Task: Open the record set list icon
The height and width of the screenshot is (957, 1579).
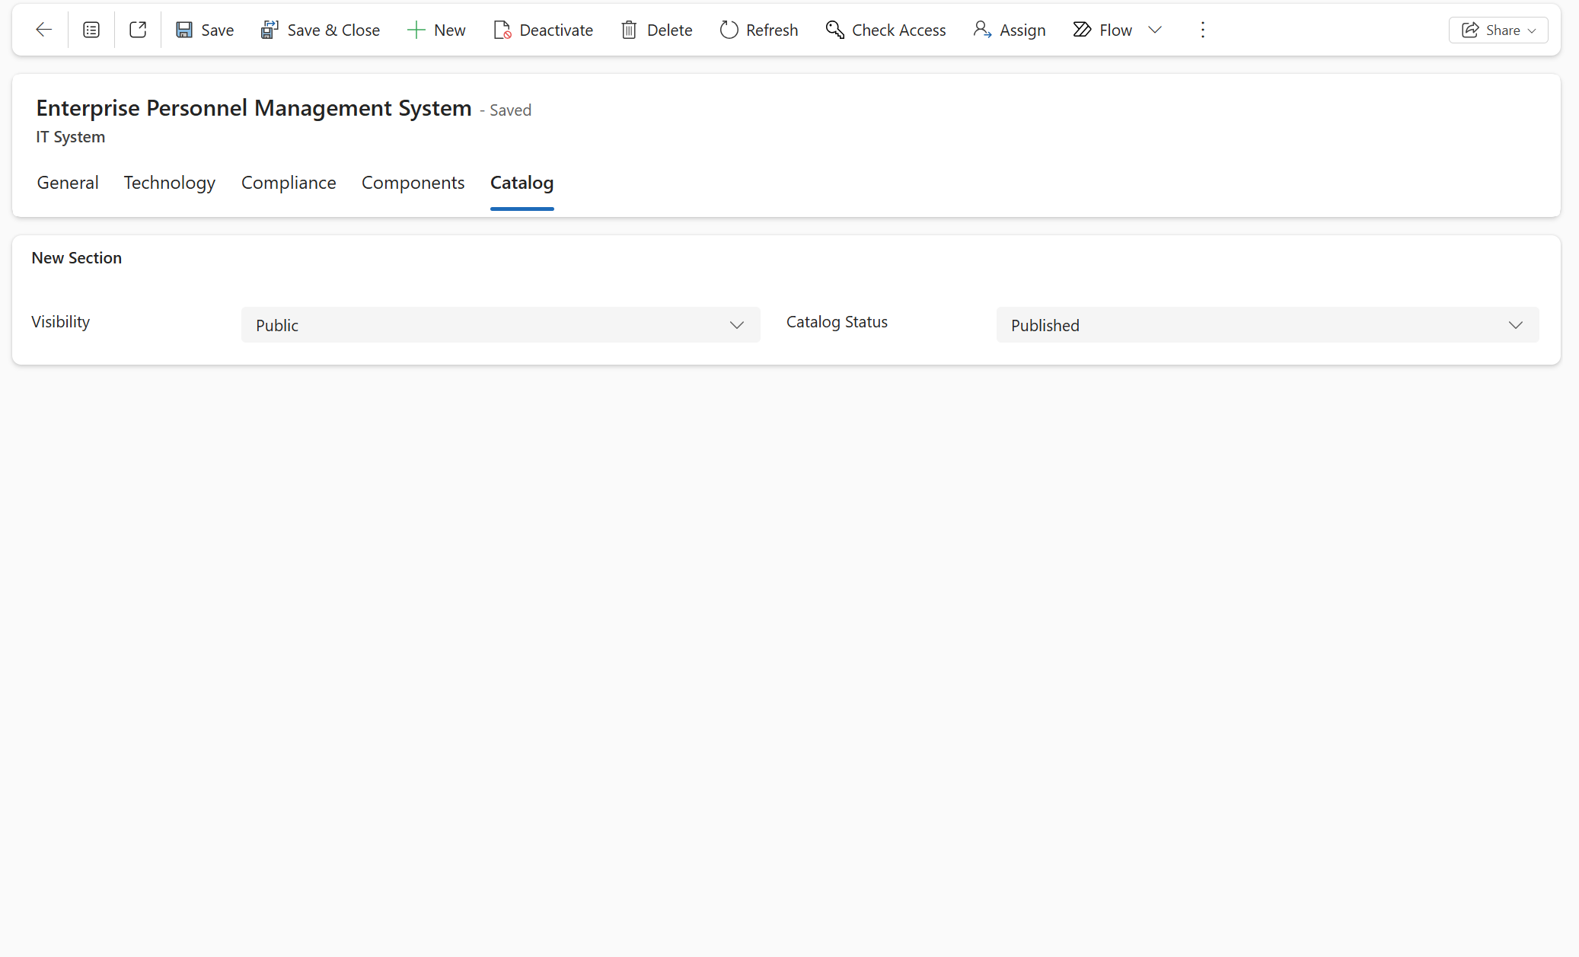Action: [91, 30]
